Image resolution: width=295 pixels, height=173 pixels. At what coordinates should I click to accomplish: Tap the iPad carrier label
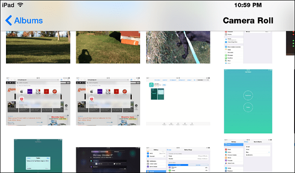pos(8,5)
